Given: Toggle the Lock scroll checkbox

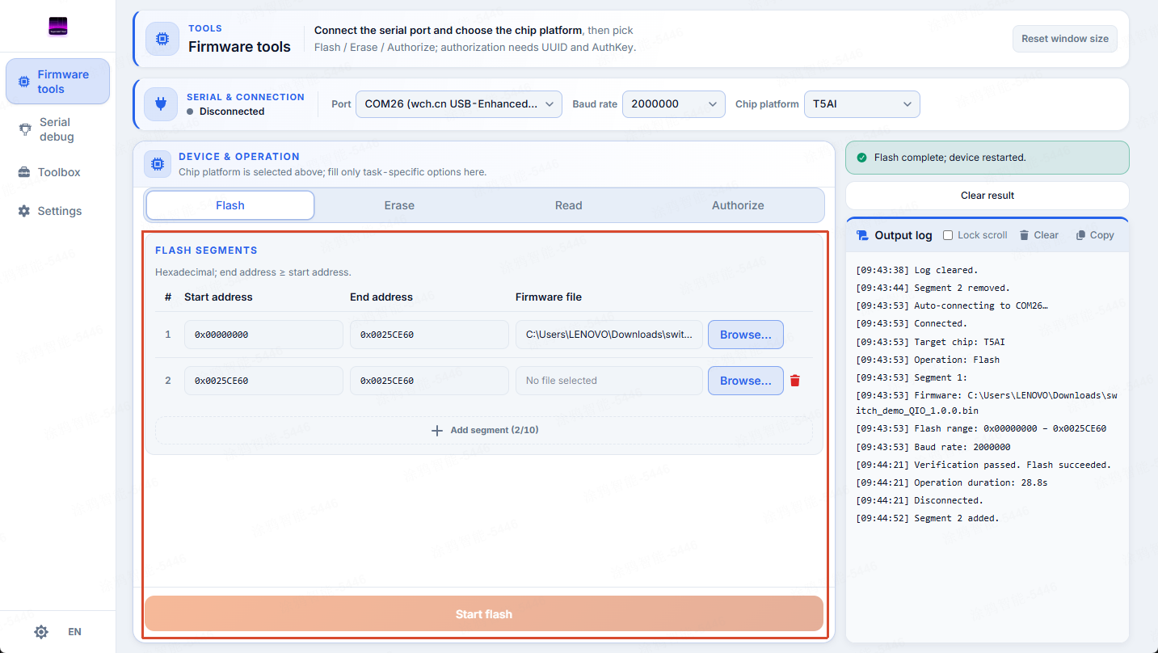Looking at the screenshot, I should (x=949, y=235).
